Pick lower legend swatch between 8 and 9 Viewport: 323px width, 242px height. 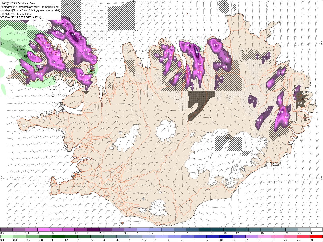click(200, 237)
